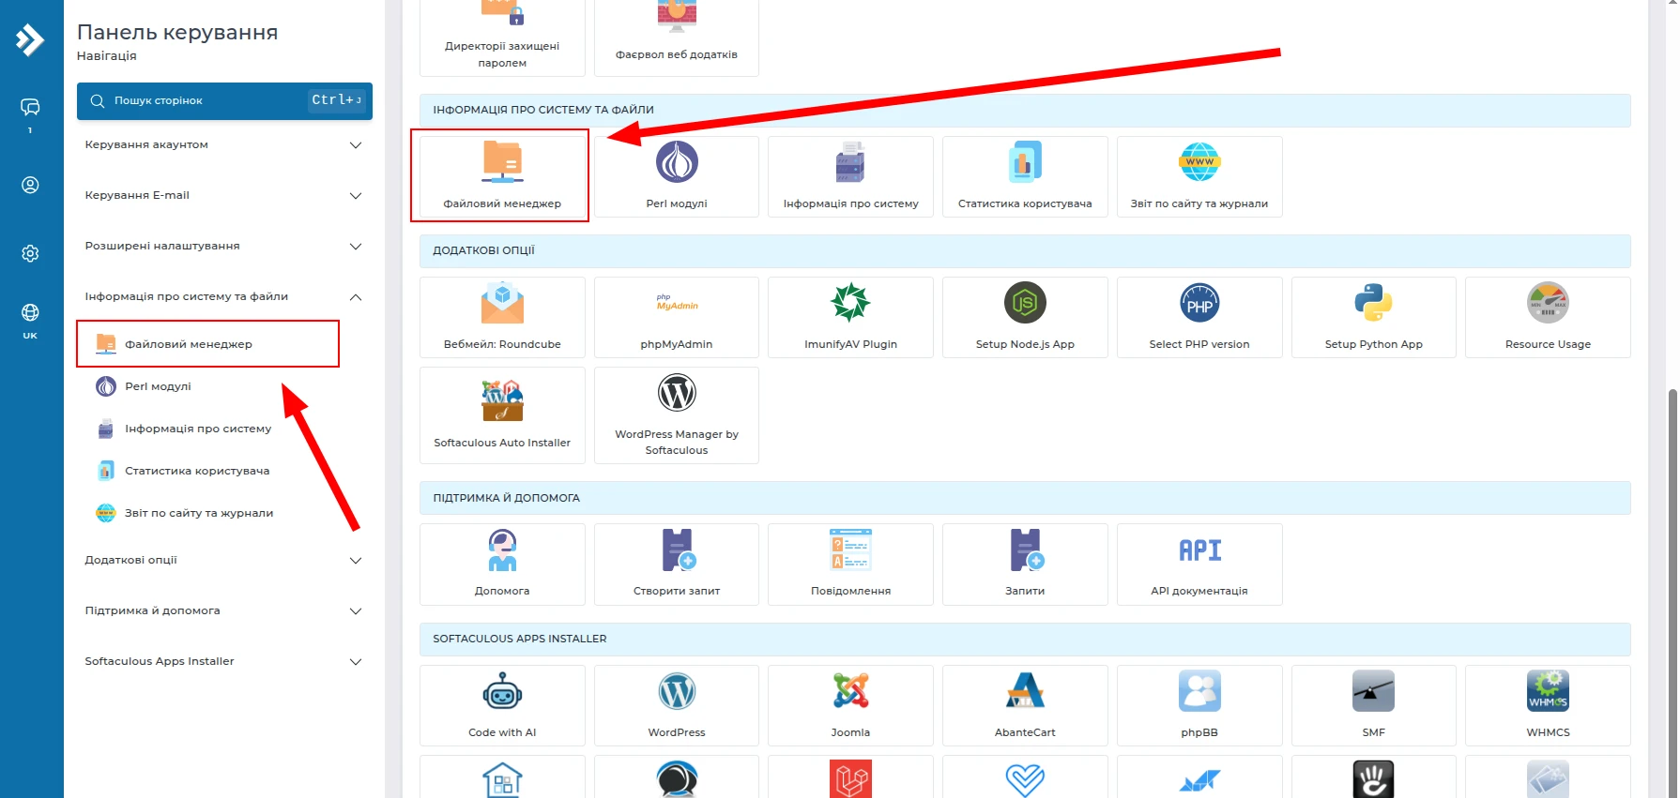This screenshot has width=1680, height=798.
Task: Expand Softaculous Apps Installer section
Action: pyautogui.click(x=224, y=661)
